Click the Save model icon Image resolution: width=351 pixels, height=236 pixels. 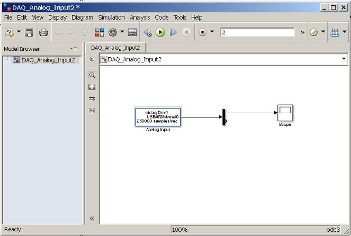pos(29,32)
